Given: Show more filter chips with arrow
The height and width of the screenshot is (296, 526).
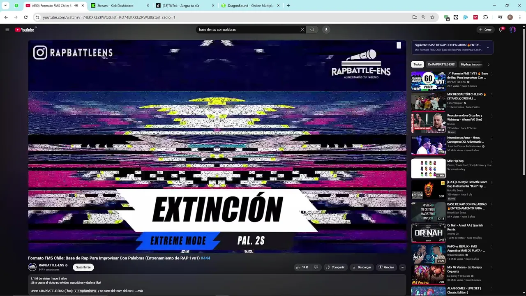Looking at the screenshot, I should [489, 65].
